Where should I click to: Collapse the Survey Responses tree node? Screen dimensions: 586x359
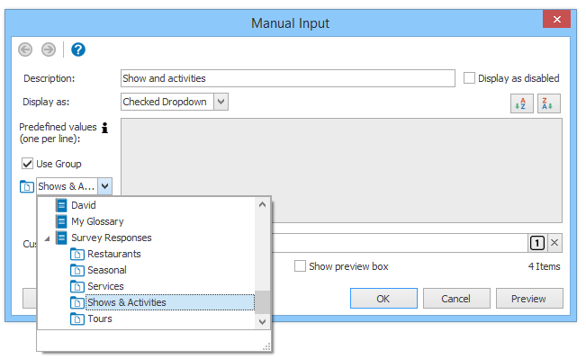[x=47, y=238]
